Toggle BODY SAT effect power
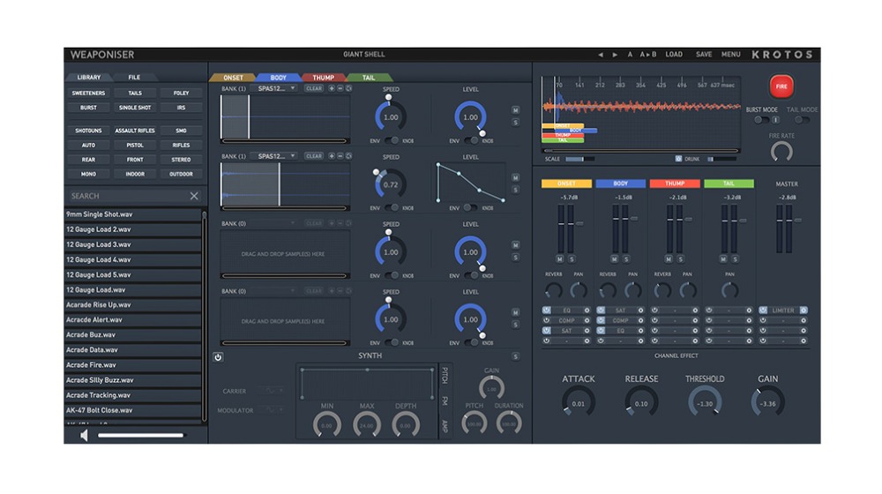Viewport: 882px width, 494px height. click(x=601, y=311)
